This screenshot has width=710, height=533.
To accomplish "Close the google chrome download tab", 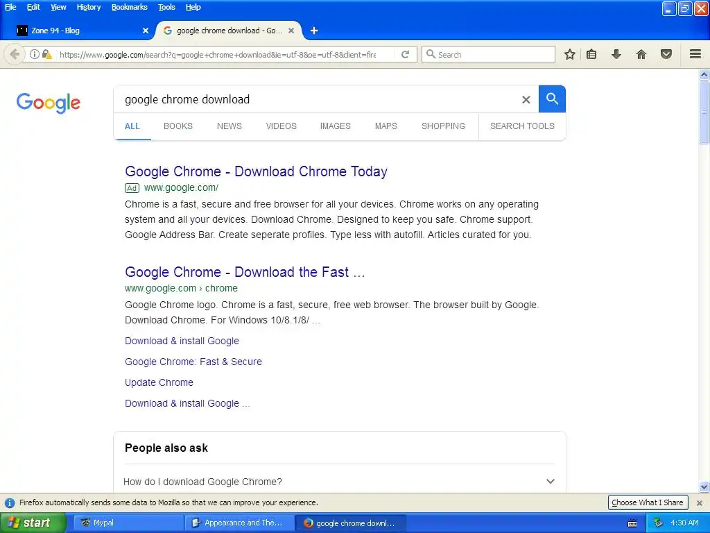I will coord(291,31).
